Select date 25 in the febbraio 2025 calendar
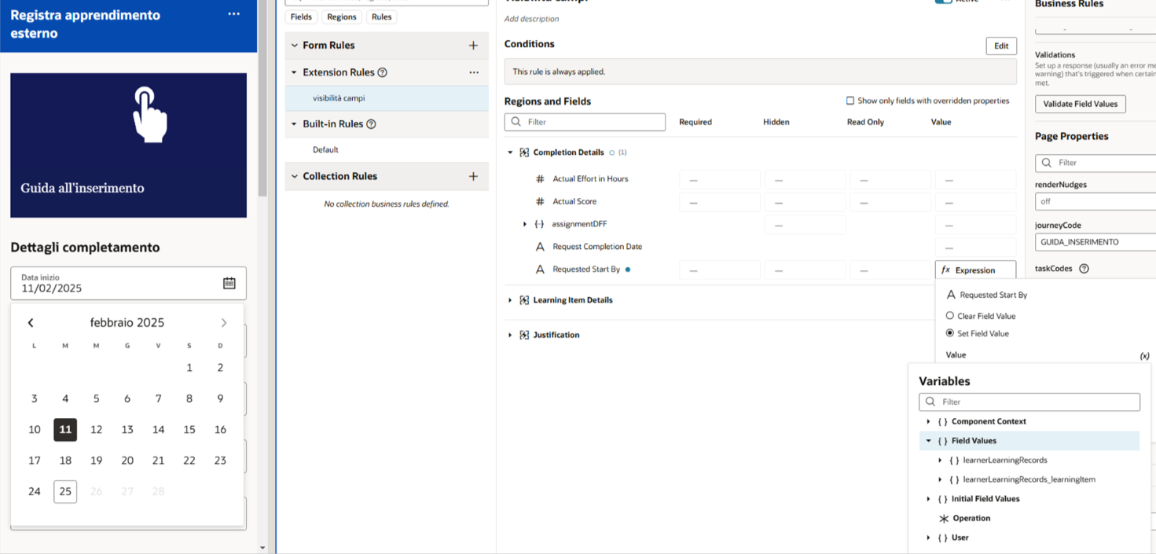 click(x=65, y=491)
